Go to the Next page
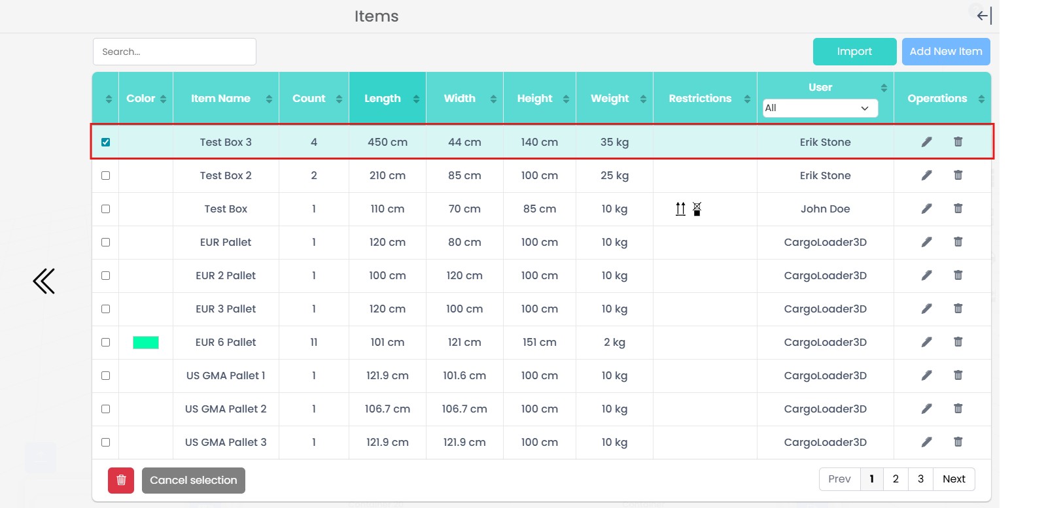 pos(953,479)
